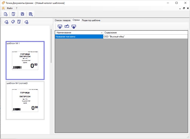The image size is (190, 139).
Task: Edit the selected string row
Action: pos(67,26)
